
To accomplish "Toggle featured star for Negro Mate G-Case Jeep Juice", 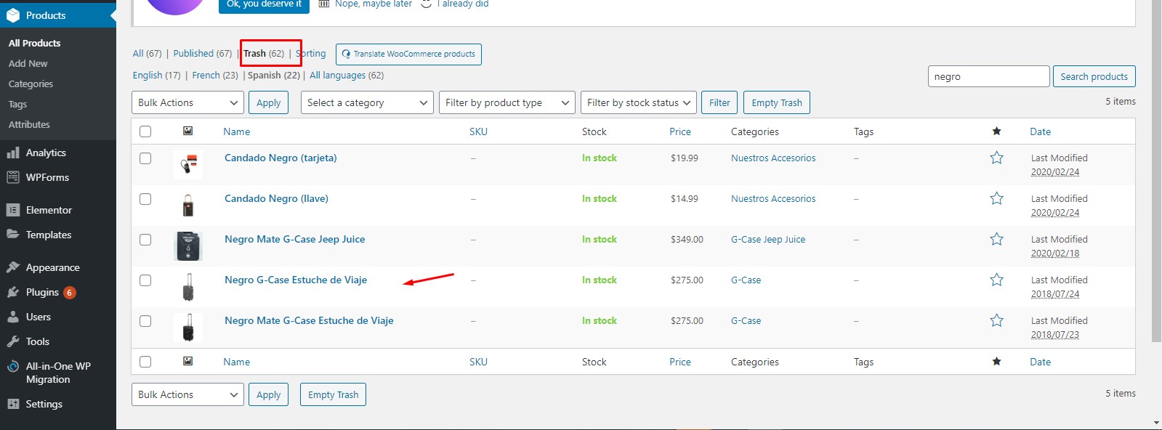I will (x=996, y=239).
